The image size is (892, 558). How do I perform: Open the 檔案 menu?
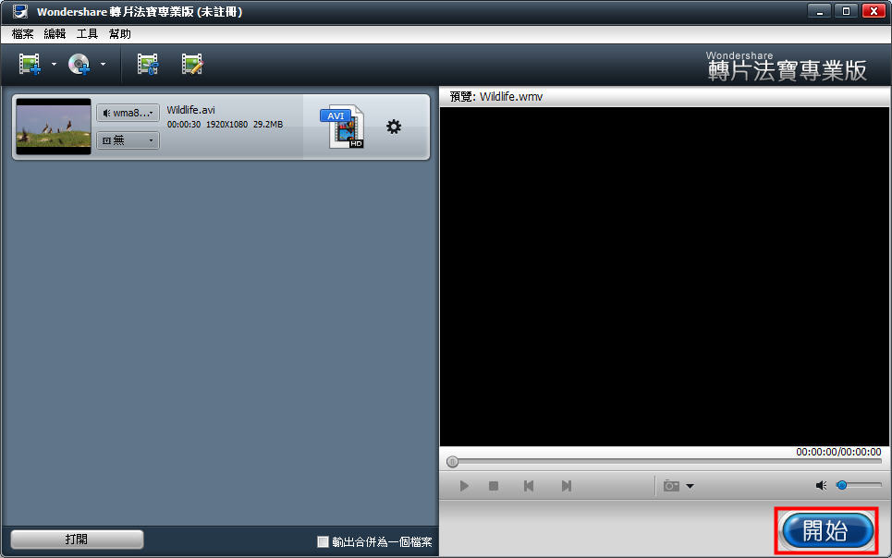click(x=23, y=34)
